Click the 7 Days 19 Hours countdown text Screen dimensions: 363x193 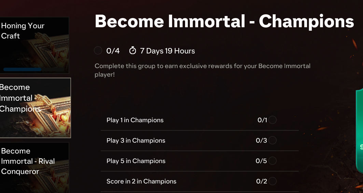pos(167,51)
